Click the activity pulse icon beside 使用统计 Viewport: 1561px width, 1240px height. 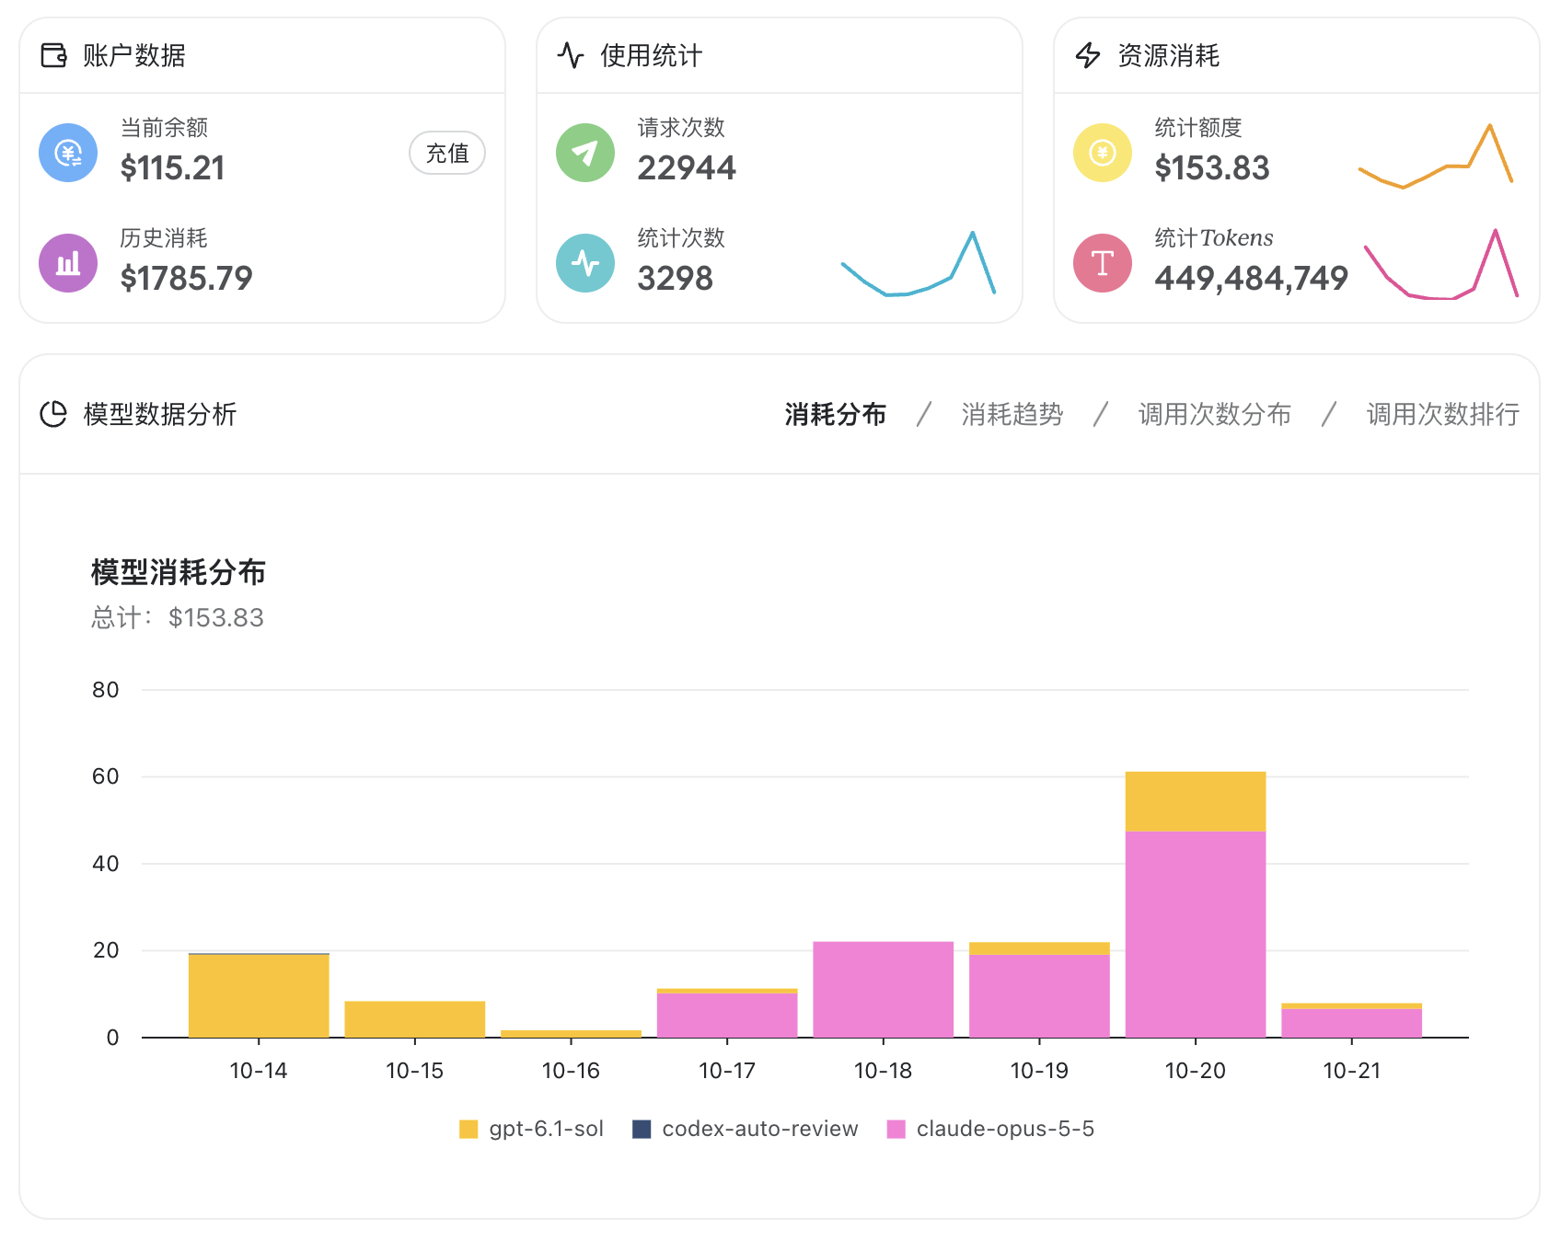tap(571, 55)
